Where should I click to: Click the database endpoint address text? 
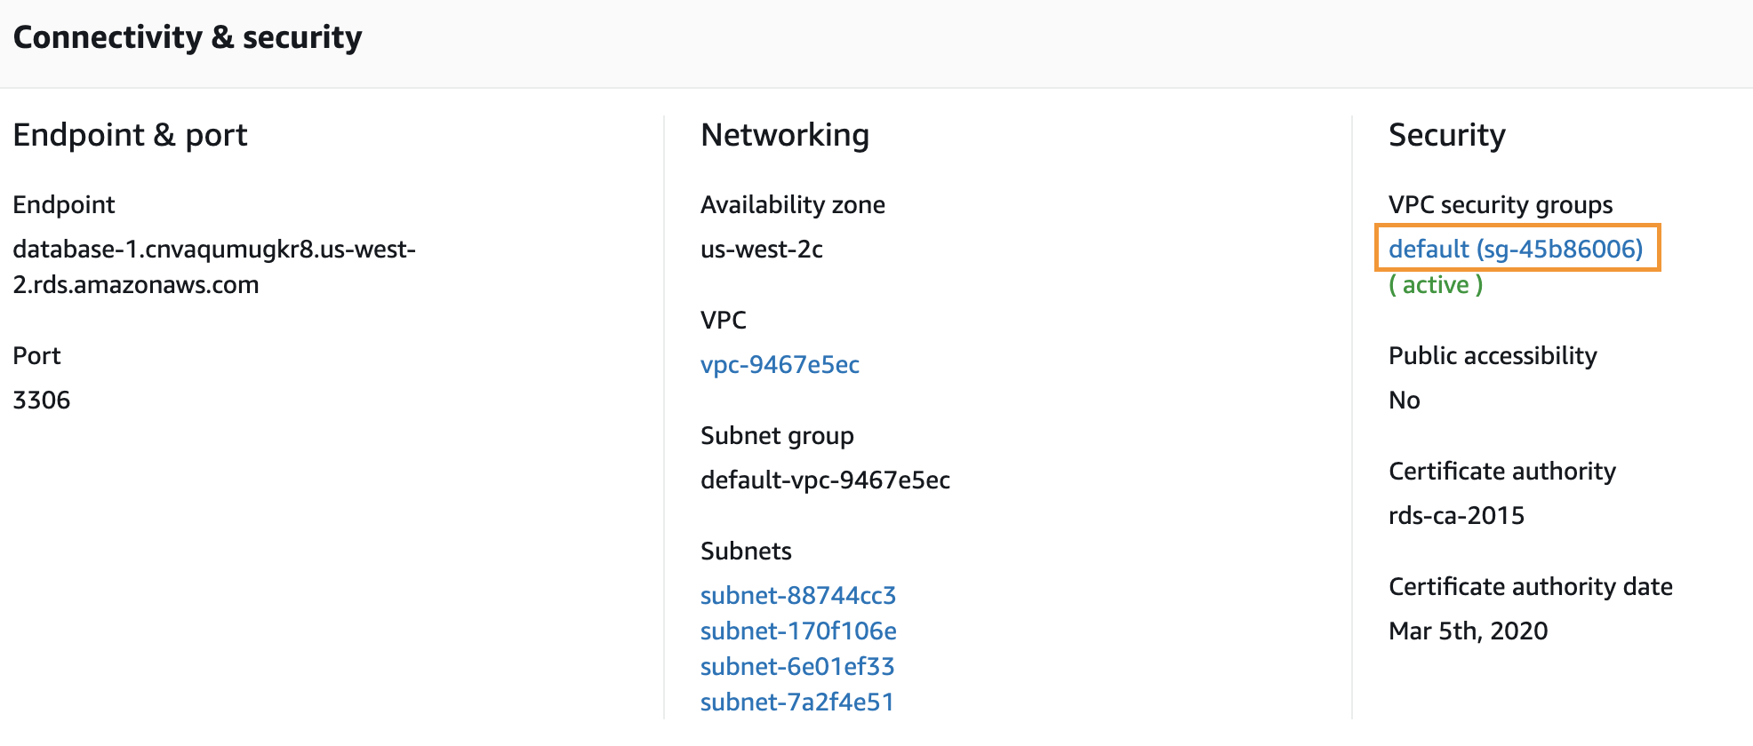[214, 266]
